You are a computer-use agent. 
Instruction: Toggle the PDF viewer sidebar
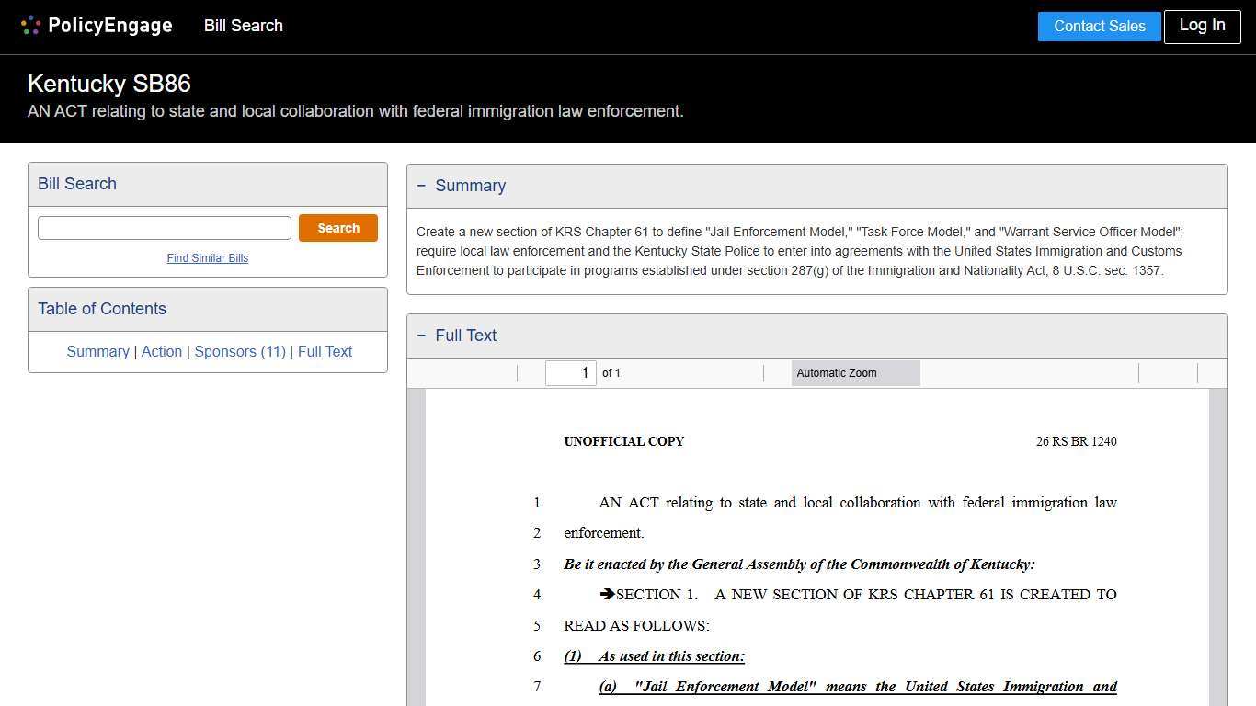[x=421, y=372]
